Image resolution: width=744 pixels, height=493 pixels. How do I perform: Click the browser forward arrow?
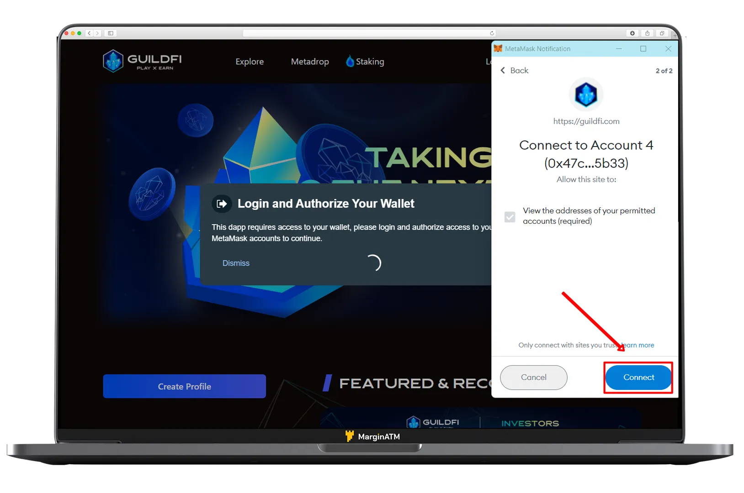pos(97,33)
